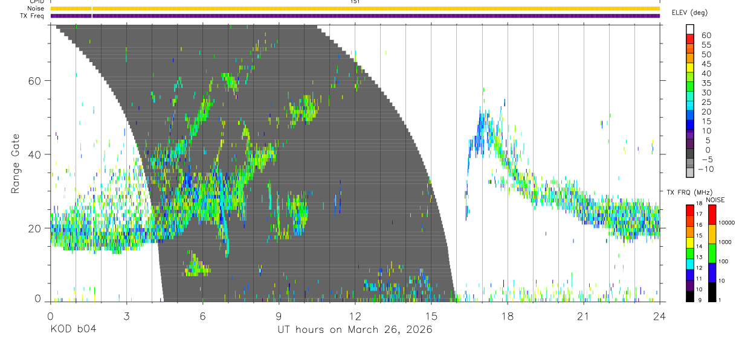Select the blue 10–100 NOISE swatch
The image size is (742, 342).
point(712,272)
